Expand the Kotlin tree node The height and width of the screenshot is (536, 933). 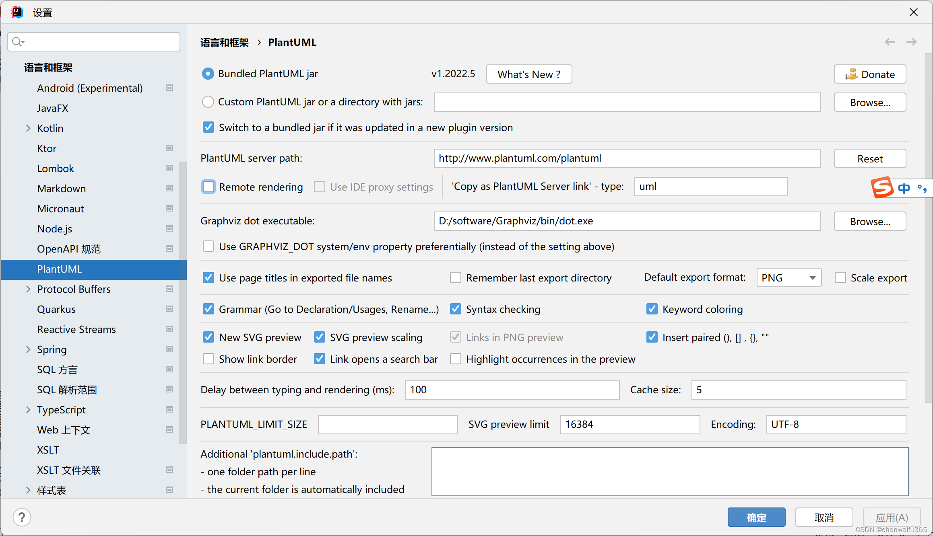click(x=28, y=128)
